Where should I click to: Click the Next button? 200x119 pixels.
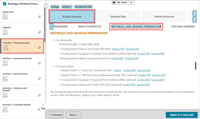74,115
